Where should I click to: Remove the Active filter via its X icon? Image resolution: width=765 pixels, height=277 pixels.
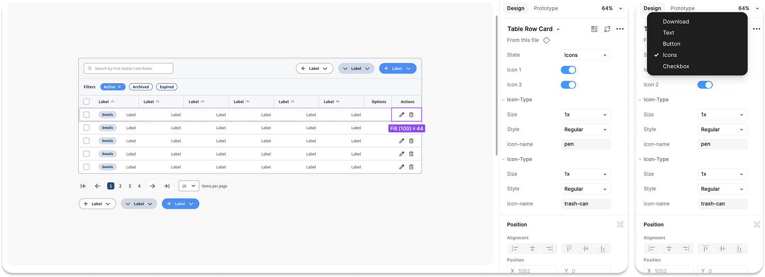tap(120, 87)
